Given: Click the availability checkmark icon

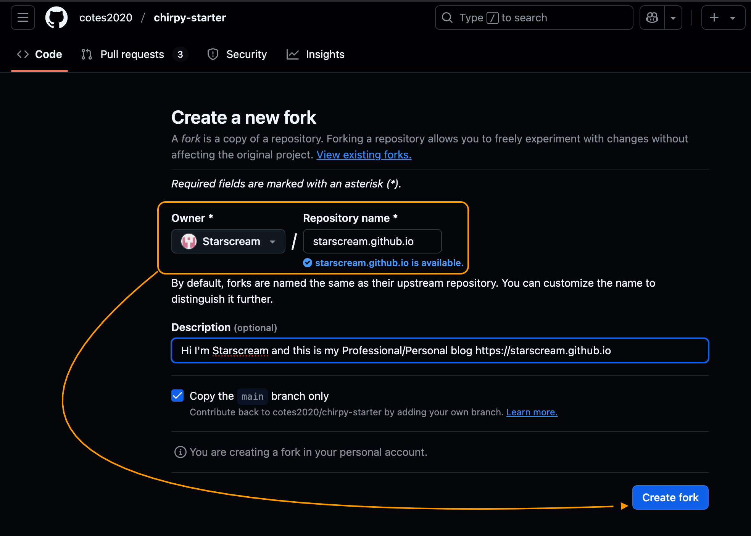Looking at the screenshot, I should click(308, 263).
